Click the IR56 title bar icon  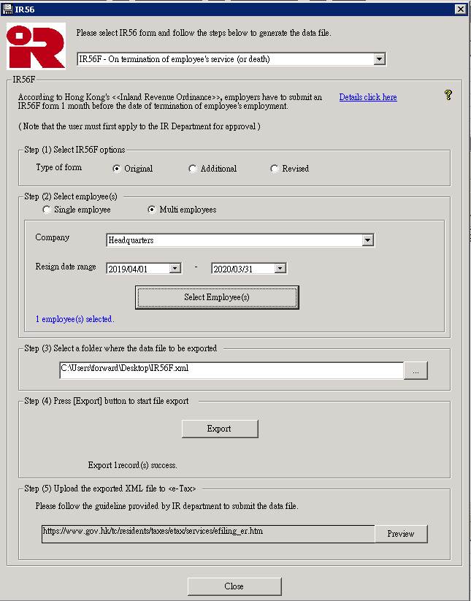click(x=7, y=9)
